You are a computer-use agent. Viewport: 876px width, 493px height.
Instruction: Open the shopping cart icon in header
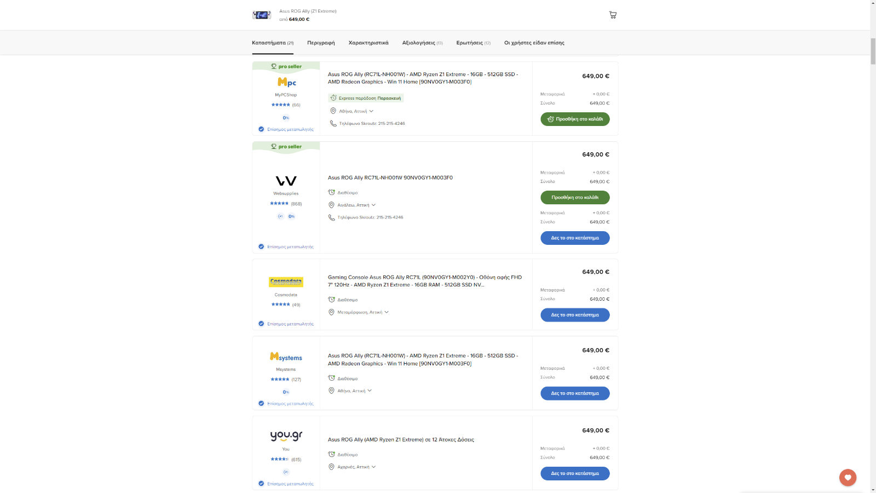pyautogui.click(x=613, y=15)
